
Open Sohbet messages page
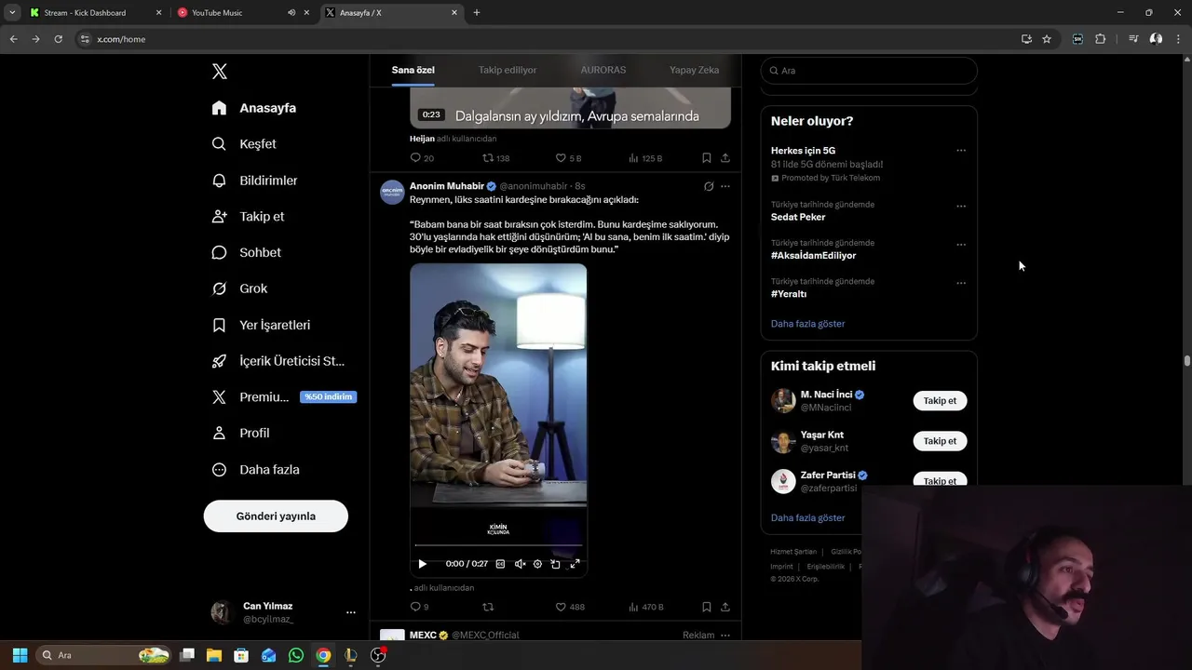coord(246,252)
